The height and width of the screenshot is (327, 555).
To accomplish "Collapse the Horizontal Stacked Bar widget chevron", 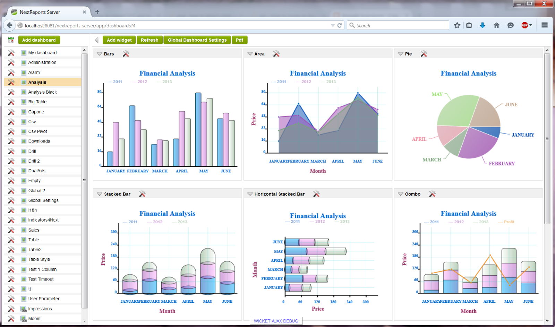I will (x=250, y=194).
